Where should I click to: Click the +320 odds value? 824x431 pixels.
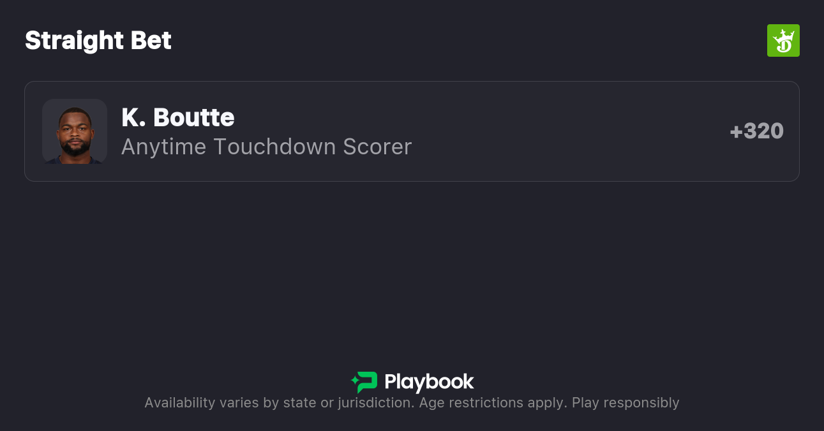click(756, 131)
